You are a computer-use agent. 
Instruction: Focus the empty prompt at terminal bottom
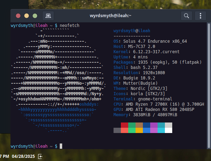pyautogui.click(x=61, y=146)
